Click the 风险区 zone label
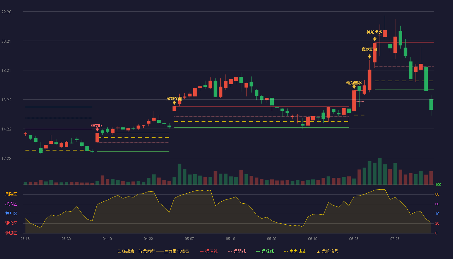 click(x=11, y=194)
